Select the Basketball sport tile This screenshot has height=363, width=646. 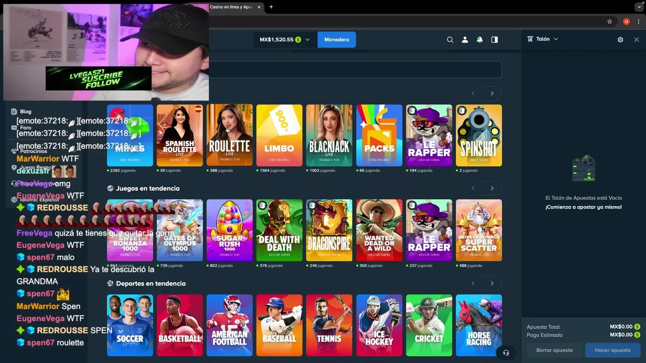180,326
